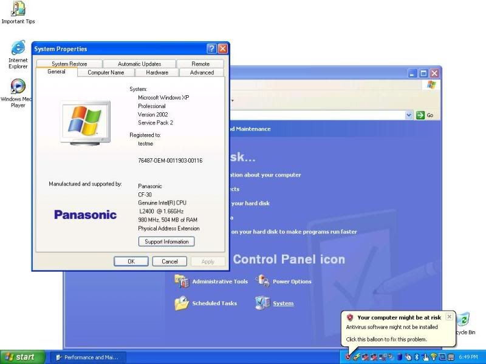486x364 pixels.
Task: Click the blue battery tray icon
Action: point(400,357)
